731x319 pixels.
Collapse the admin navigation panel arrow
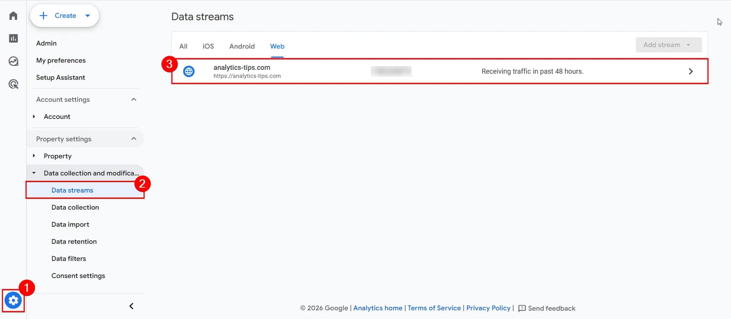pyautogui.click(x=131, y=306)
